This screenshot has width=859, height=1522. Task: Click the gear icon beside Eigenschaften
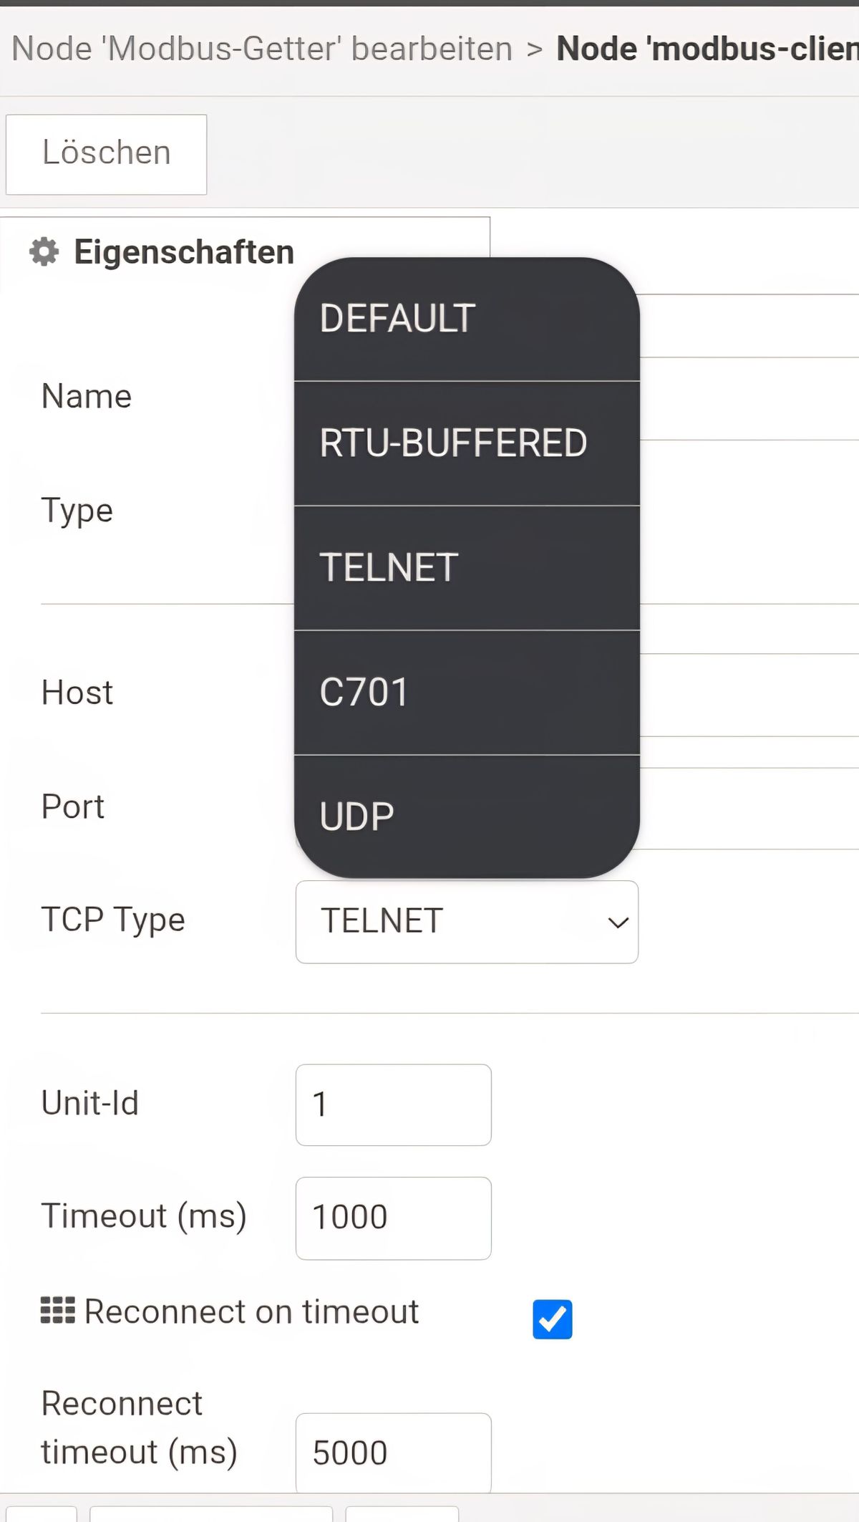(x=44, y=252)
